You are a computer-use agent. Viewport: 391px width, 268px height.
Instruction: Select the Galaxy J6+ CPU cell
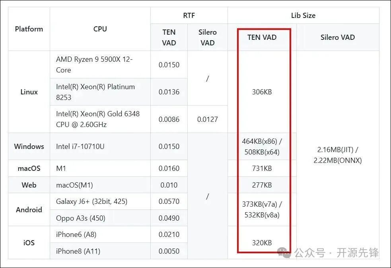(92, 201)
